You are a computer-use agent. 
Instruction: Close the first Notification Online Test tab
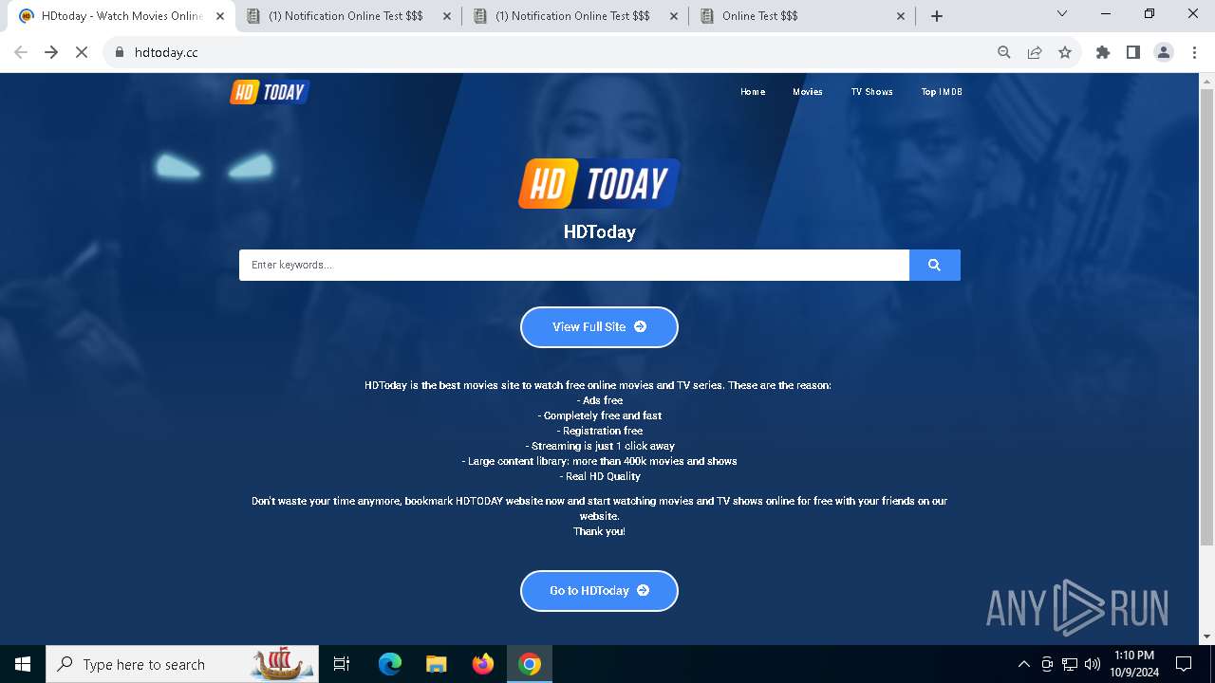coord(447,16)
